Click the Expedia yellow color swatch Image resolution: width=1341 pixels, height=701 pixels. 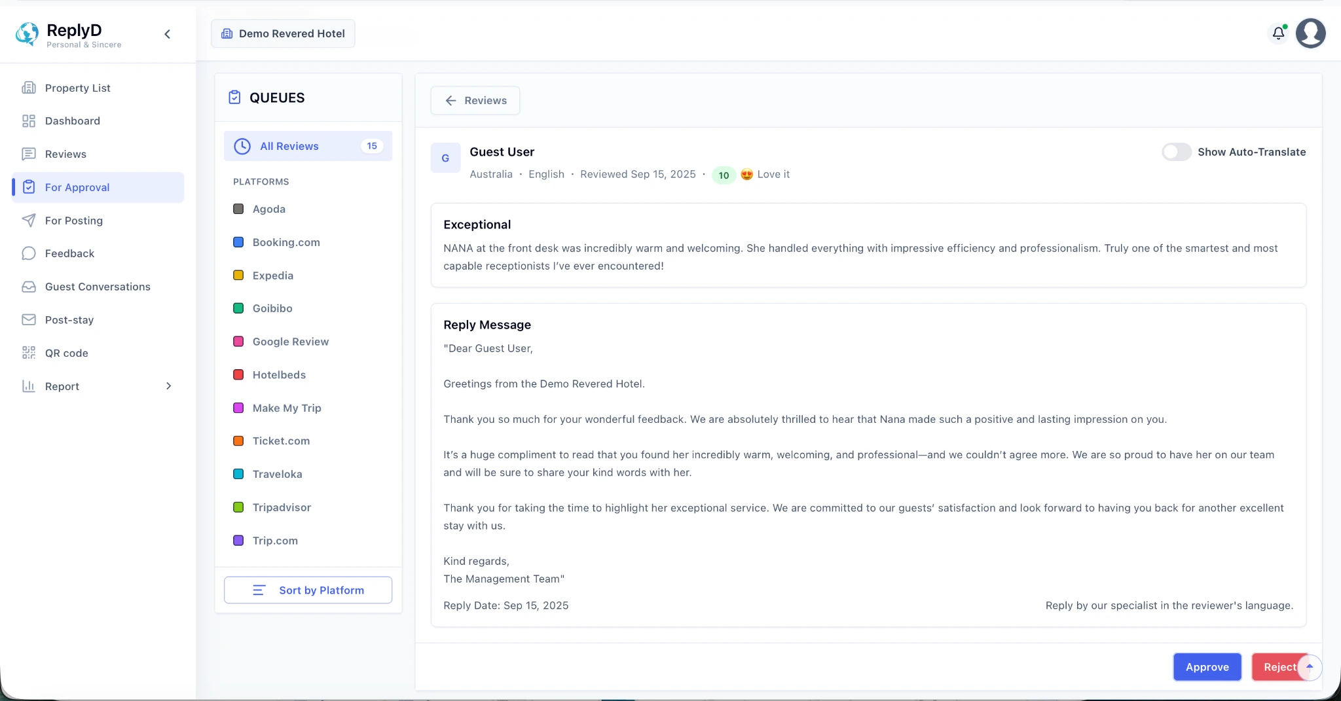[238, 276]
